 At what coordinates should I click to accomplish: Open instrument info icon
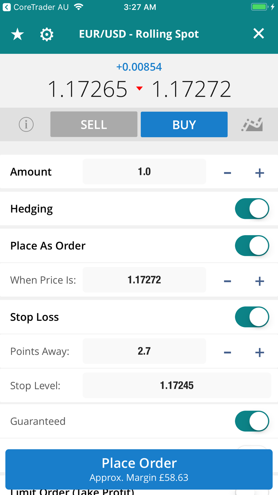(x=26, y=124)
